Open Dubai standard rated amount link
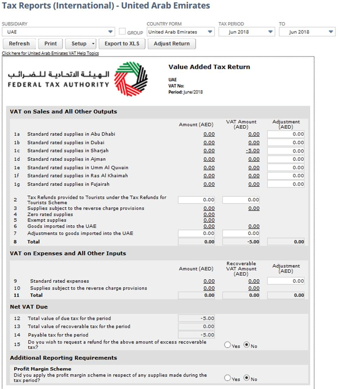This screenshot has width=338, height=389. coord(209,143)
